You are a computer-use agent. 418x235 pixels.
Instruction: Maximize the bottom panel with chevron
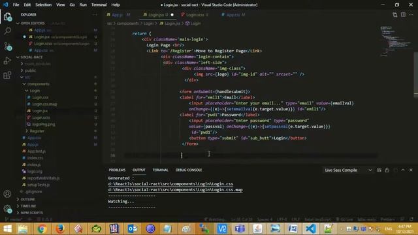[403, 170]
